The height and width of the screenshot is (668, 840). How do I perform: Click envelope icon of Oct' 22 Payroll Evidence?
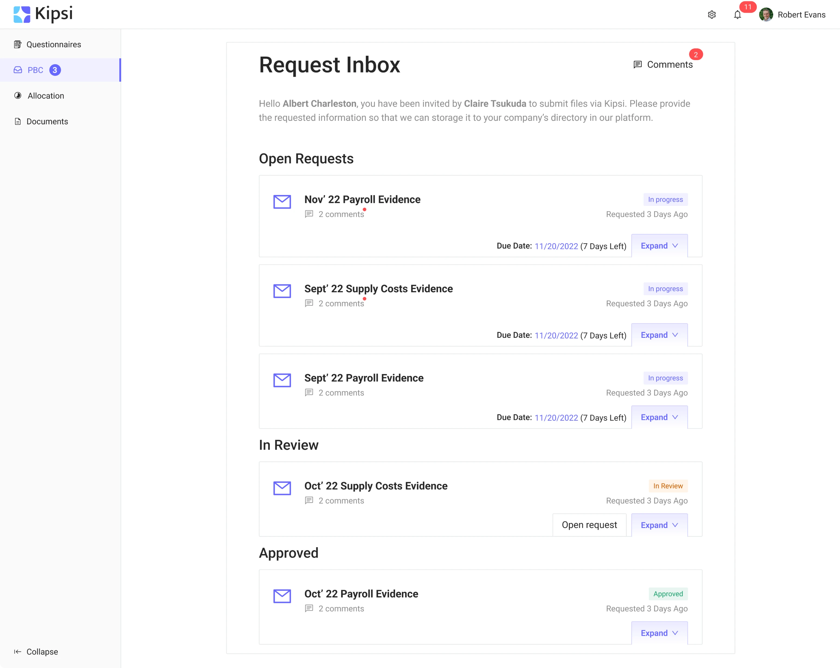tap(282, 596)
